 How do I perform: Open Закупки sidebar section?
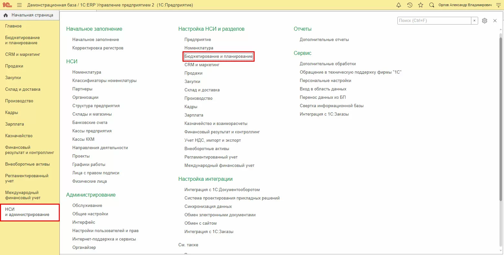(13, 78)
